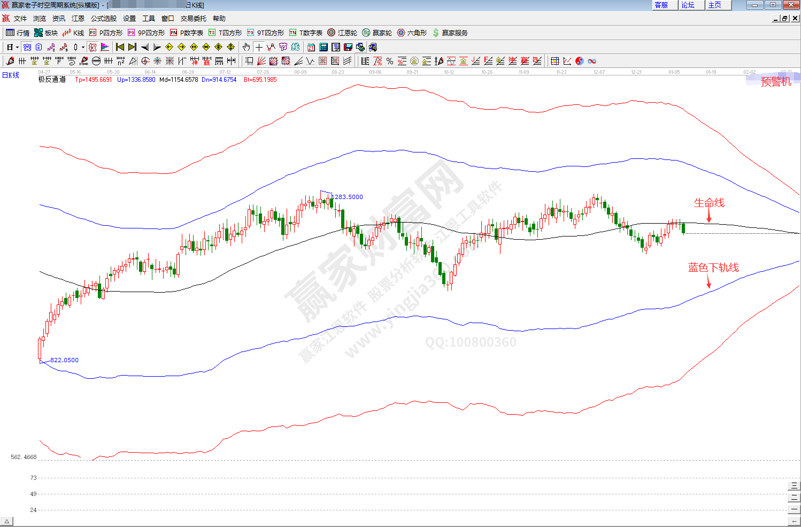Toggle the three-line sub-panel layout button

click(795, 486)
